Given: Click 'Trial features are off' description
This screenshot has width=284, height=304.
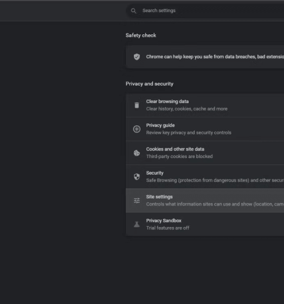Looking at the screenshot, I should (168, 228).
